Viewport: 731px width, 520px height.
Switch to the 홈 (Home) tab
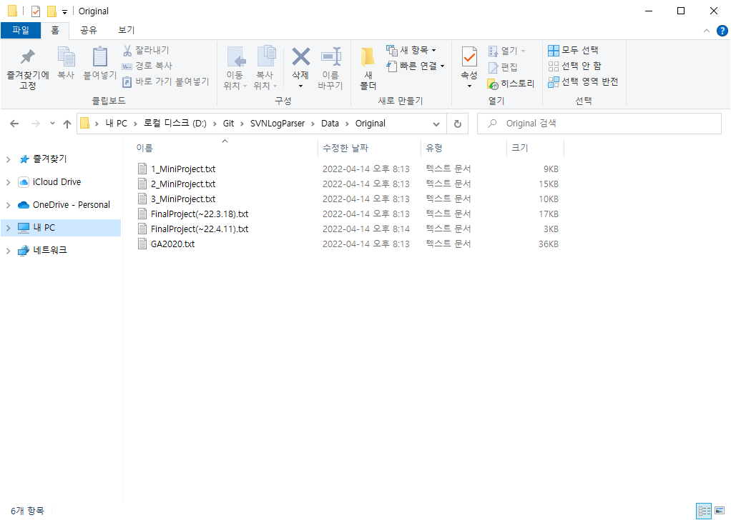click(x=55, y=30)
